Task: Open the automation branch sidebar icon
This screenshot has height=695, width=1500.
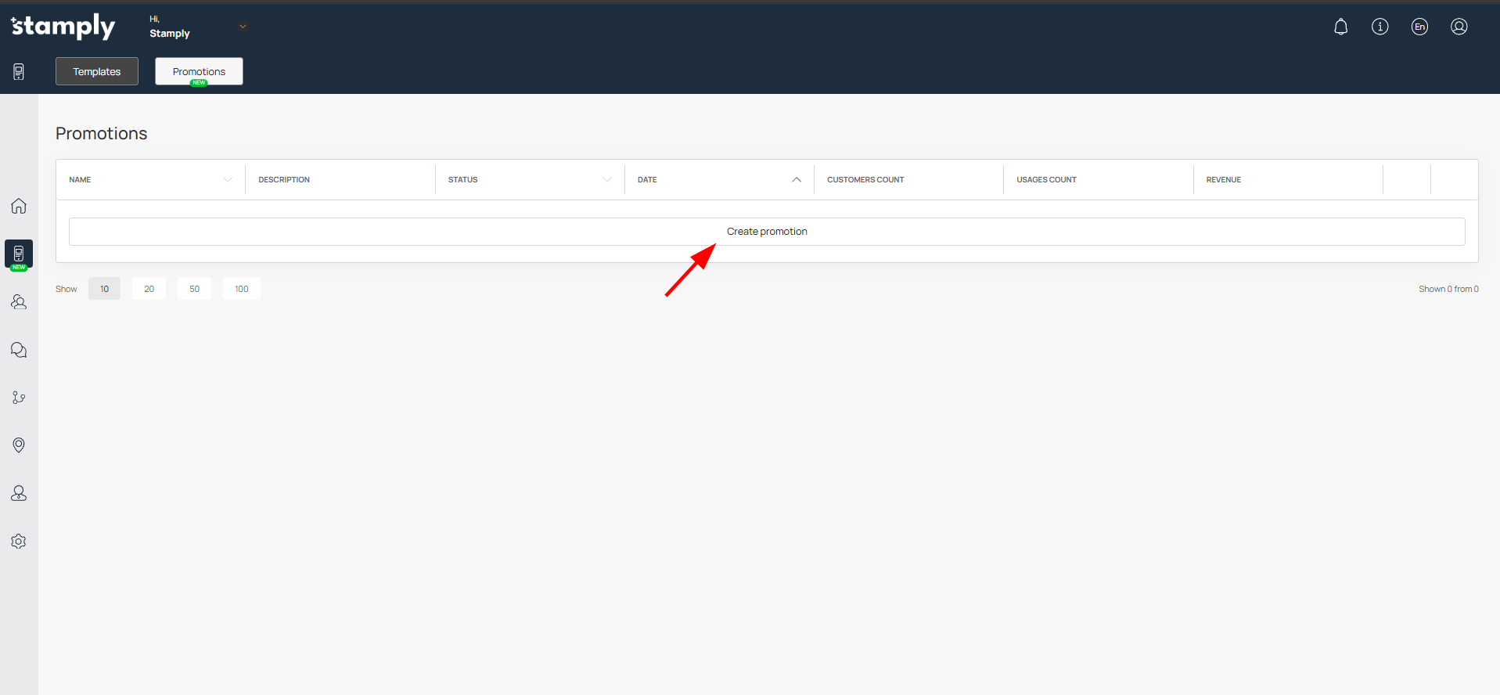Action: 19,398
